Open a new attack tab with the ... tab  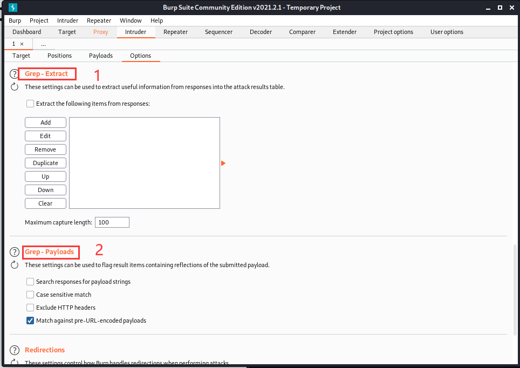tap(44, 44)
